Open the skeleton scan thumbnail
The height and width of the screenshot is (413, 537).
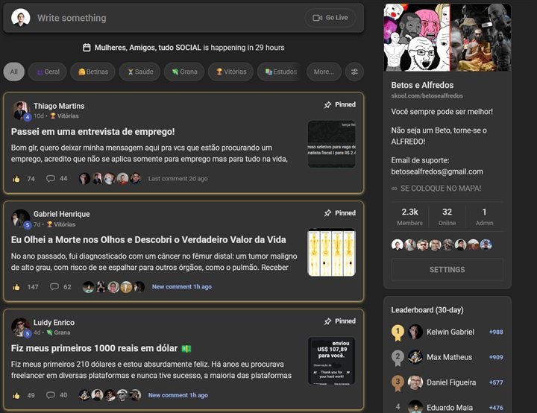[x=331, y=253]
